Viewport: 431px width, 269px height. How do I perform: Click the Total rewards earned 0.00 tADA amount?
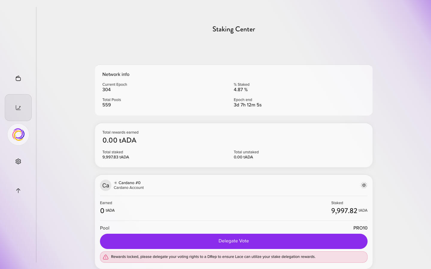(x=119, y=140)
